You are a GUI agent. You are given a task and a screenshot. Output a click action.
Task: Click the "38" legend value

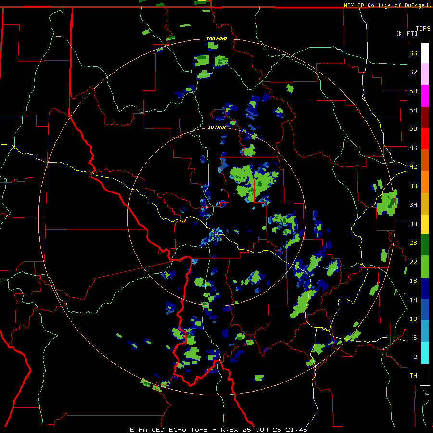click(413, 186)
